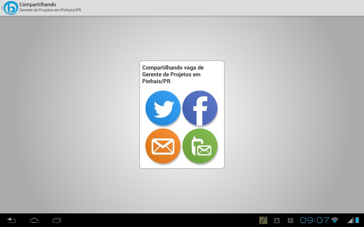
Task: Check the mobile signal strength icon
Action: (x=350, y=220)
